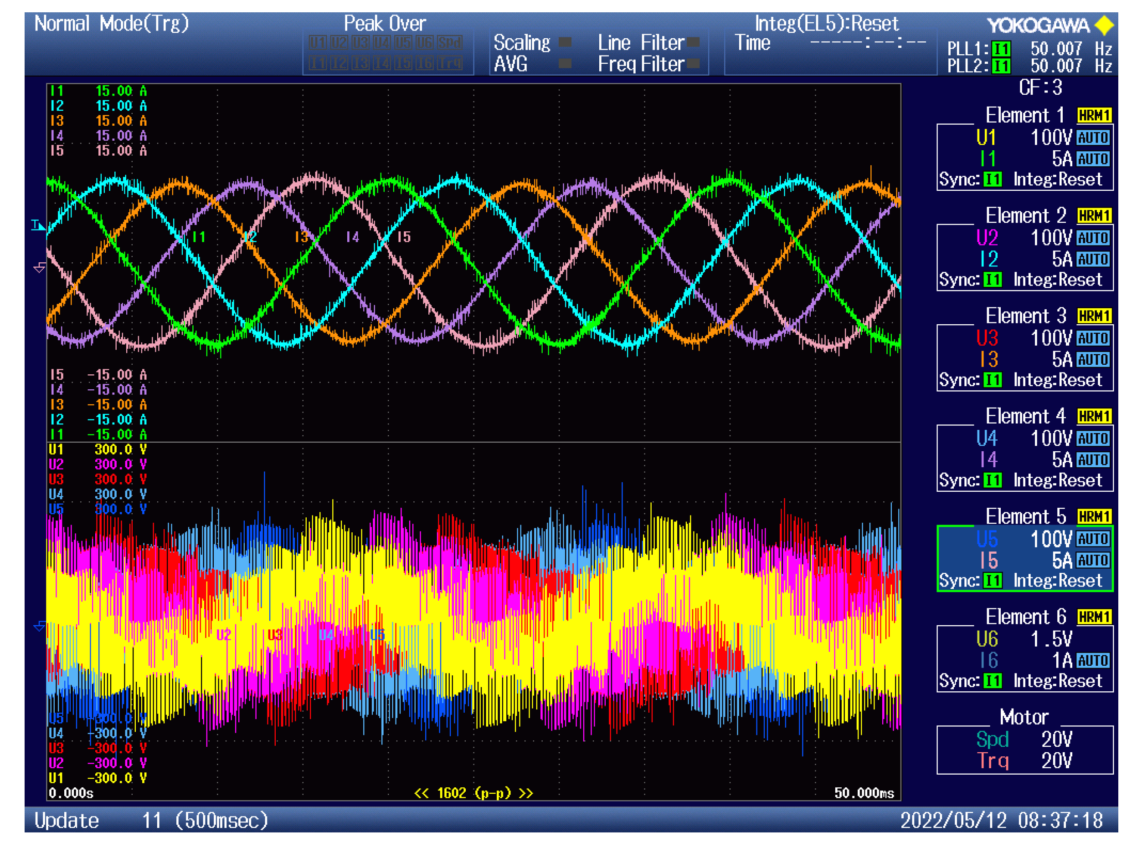Click the I3 waveform label in orange
Image resolution: width=1142 pixels, height=852 pixels.
[x=301, y=237]
